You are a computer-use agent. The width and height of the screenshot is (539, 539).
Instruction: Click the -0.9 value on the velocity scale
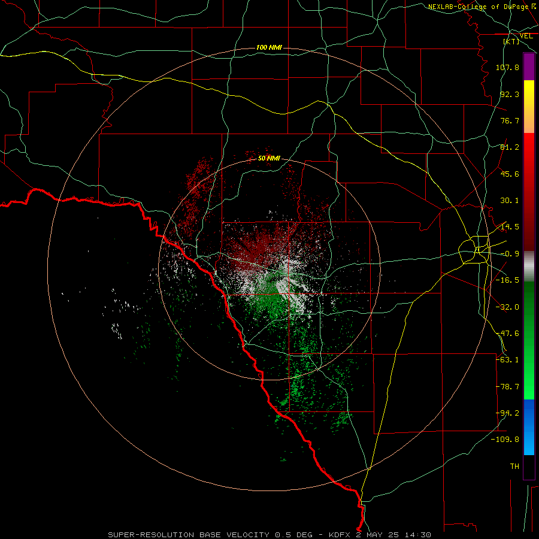pyautogui.click(x=510, y=254)
